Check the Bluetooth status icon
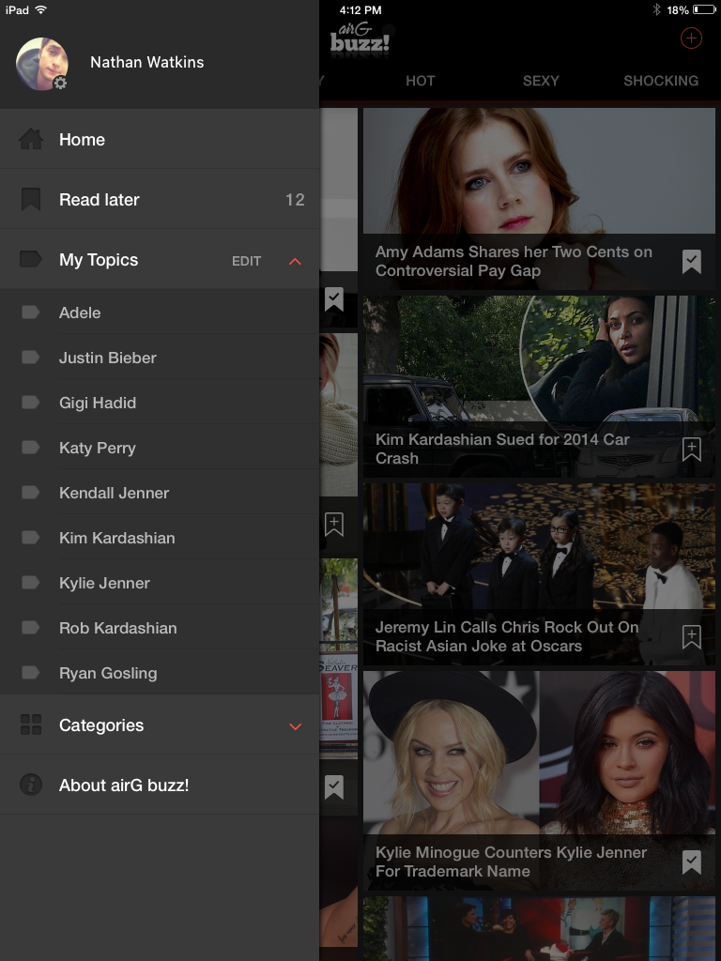The height and width of the screenshot is (961, 721). point(656,9)
